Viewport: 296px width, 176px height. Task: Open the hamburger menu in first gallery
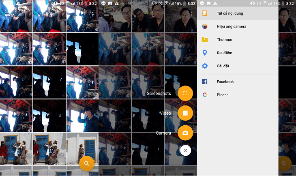coord(8,14)
